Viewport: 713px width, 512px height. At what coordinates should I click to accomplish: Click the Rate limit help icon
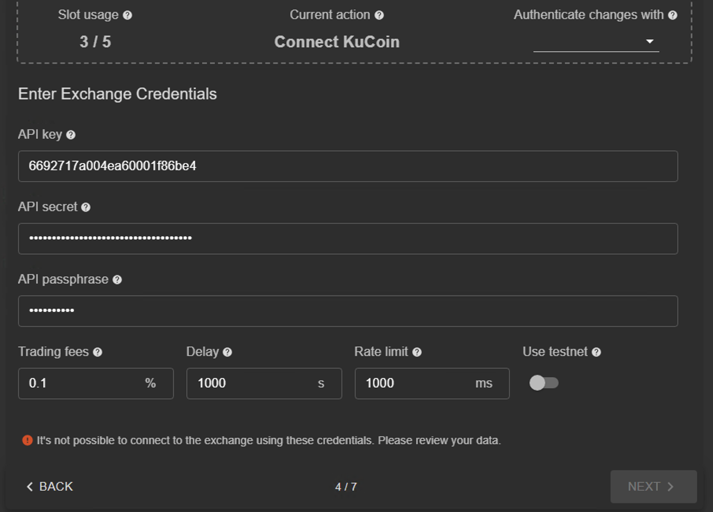pyautogui.click(x=417, y=352)
